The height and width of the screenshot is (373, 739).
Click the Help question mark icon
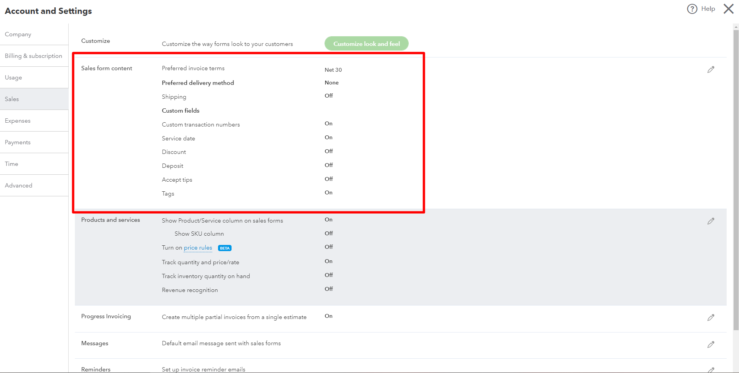tap(692, 9)
